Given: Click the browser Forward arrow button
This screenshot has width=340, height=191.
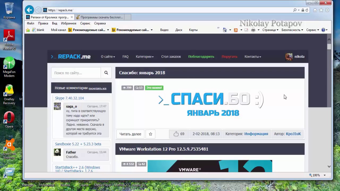Looking at the screenshot, I should click(38, 10).
